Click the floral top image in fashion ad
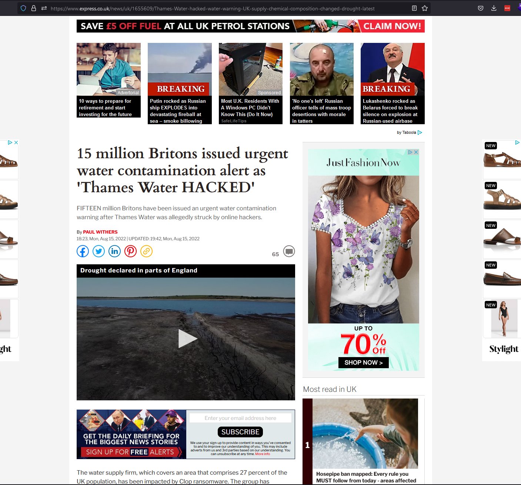 (x=364, y=250)
